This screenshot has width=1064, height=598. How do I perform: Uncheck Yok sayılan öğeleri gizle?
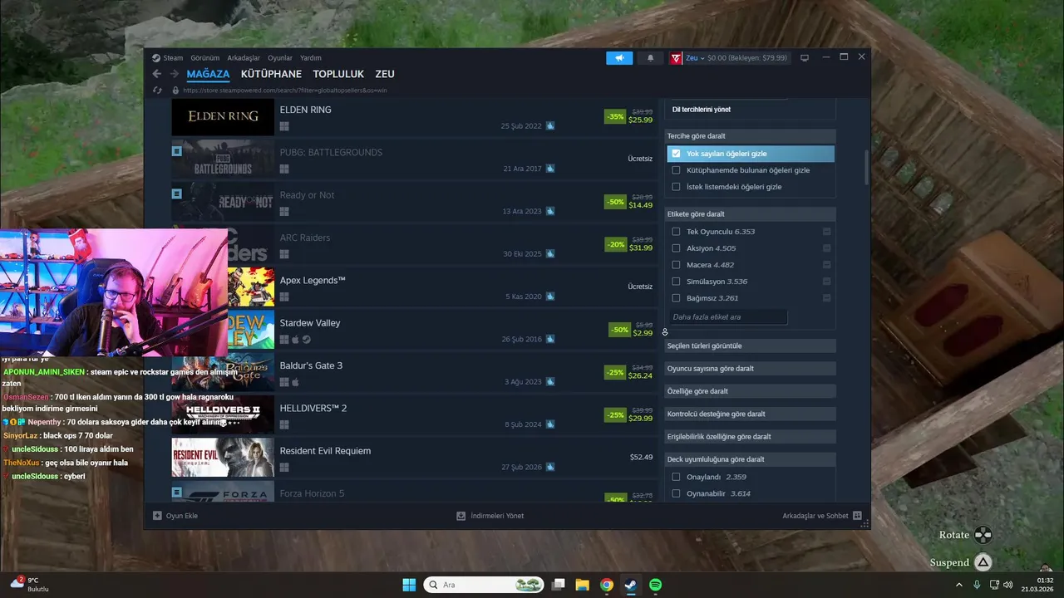click(x=676, y=154)
